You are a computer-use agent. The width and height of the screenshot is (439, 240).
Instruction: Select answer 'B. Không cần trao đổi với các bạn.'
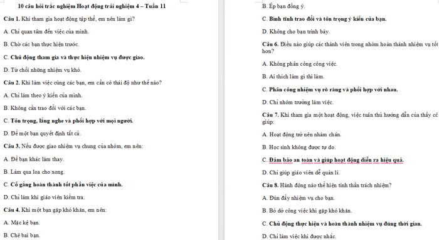pyautogui.click(x=45, y=108)
